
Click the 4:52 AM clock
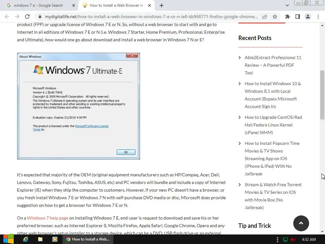click(x=309, y=240)
